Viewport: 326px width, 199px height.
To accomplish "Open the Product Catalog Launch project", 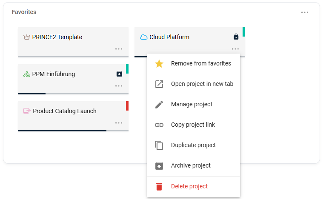I will point(65,111).
